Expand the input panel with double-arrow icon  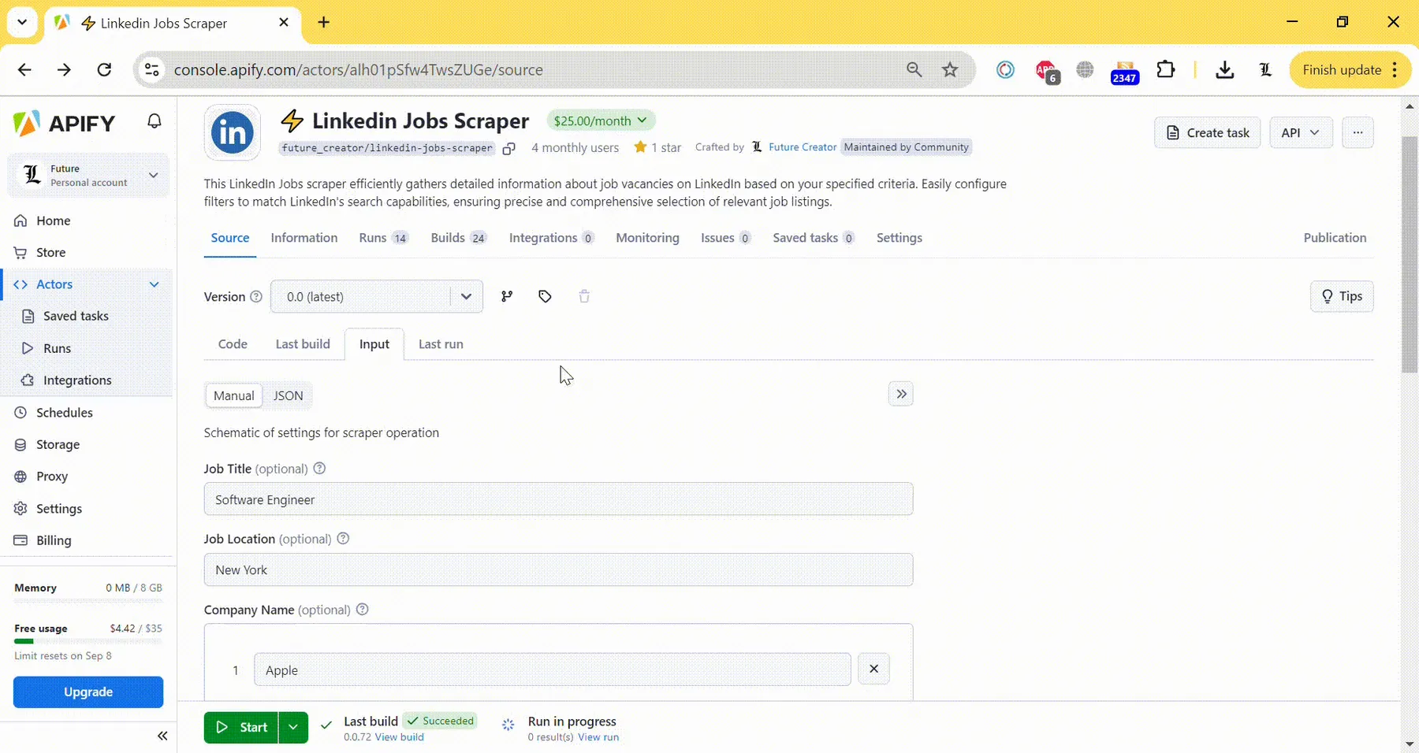point(901,394)
